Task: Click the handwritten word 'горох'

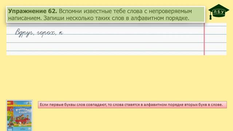Action: (46, 33)
